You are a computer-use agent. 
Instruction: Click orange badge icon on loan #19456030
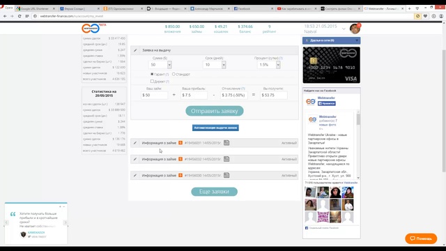180,175
